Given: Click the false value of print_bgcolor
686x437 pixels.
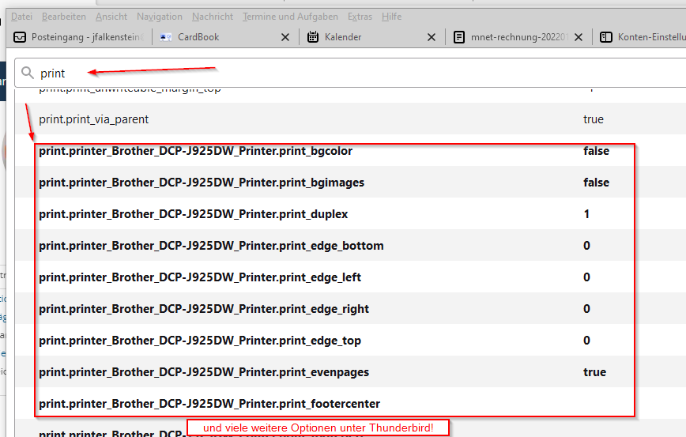Looking at the screenshot, I should pos(596,150).
